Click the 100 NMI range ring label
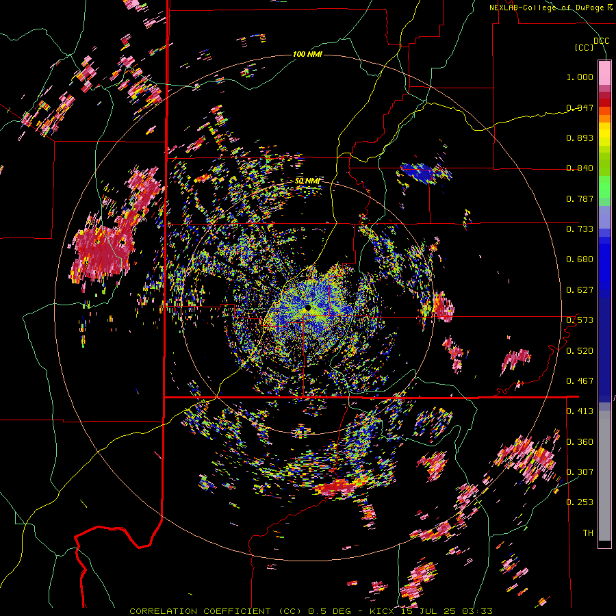The image size is (616, 616). [x=307, y=54]
